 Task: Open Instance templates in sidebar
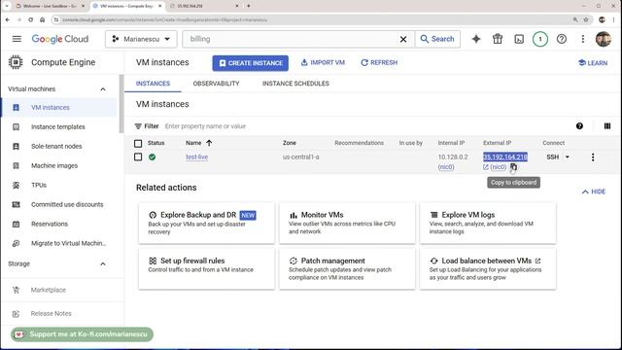pos(58,127)
